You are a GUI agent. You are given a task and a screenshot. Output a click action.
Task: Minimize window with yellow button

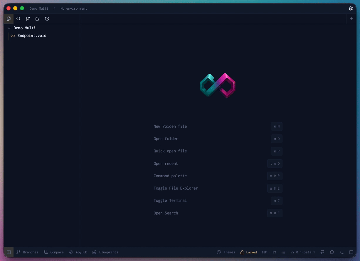pos(15,8)
